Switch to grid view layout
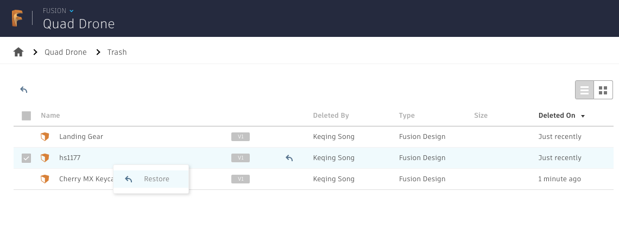619x229 pixels. pos(603,90)
